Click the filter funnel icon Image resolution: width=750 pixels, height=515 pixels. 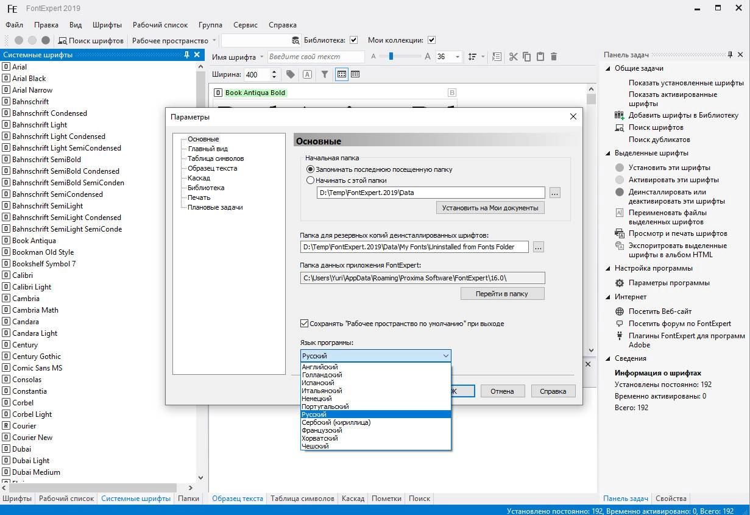coord(325,74)
